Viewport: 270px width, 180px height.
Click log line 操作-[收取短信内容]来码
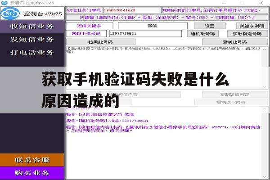[x=163, y=129]
